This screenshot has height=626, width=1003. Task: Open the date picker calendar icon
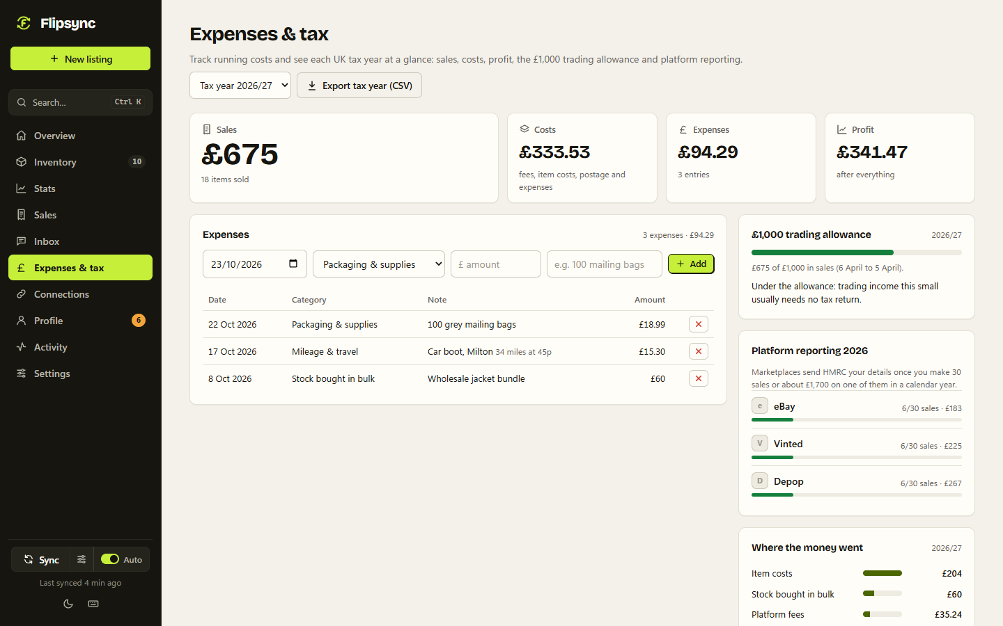click(293, 264)
